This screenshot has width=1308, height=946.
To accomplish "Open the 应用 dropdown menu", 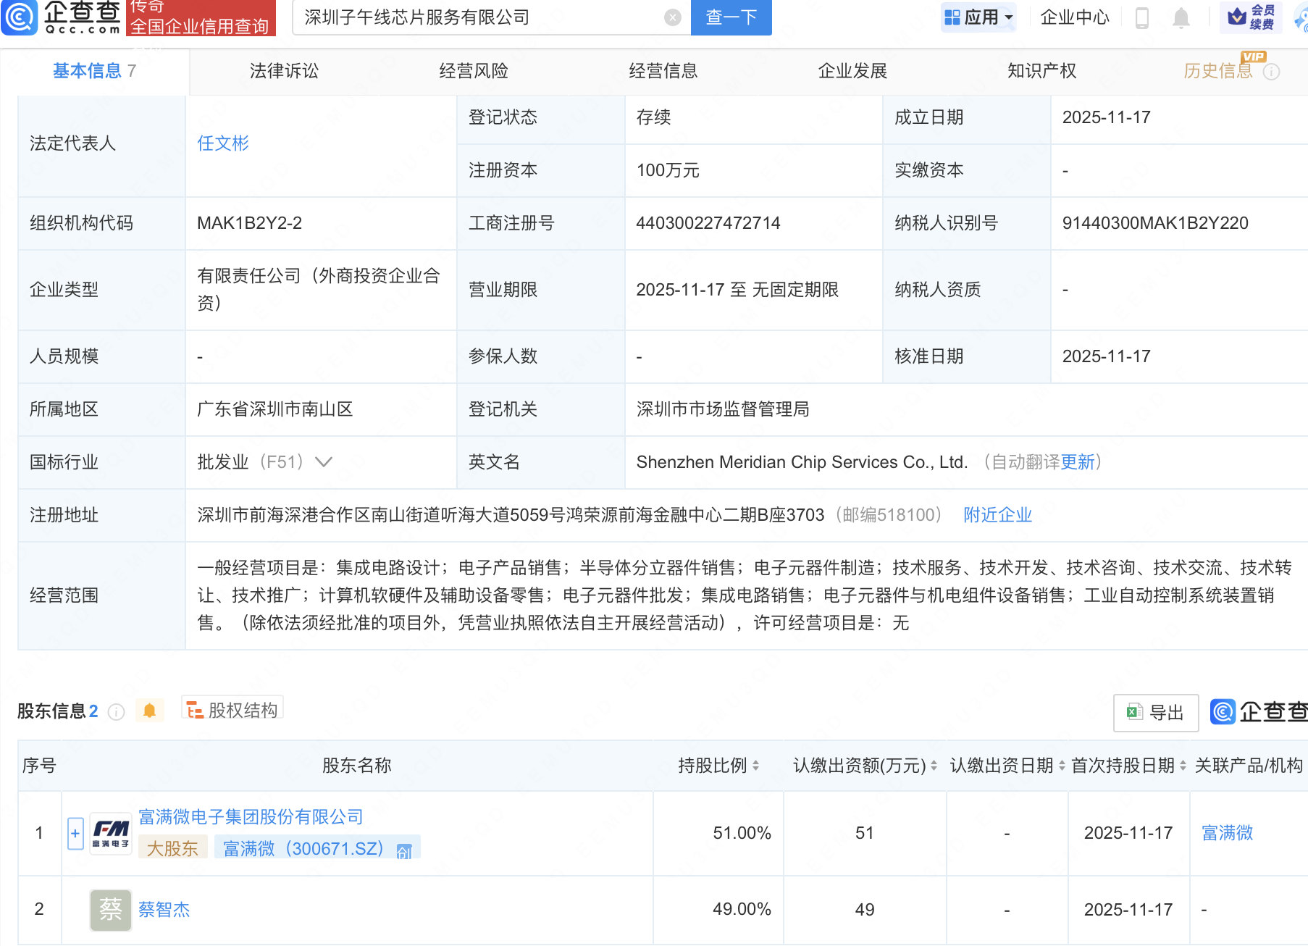I will 978,17.
